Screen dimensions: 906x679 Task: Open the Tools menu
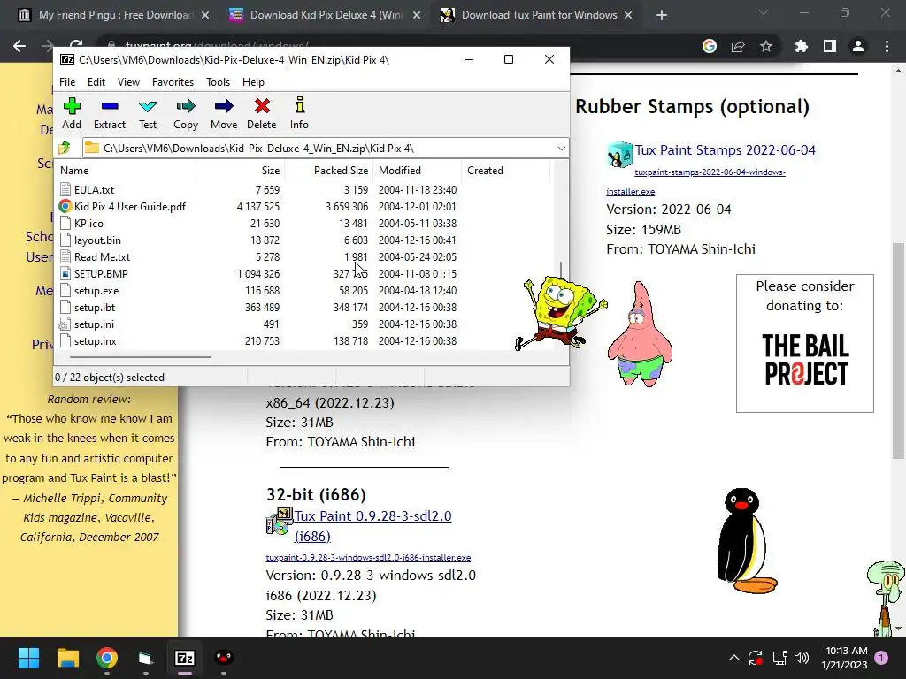218,82
